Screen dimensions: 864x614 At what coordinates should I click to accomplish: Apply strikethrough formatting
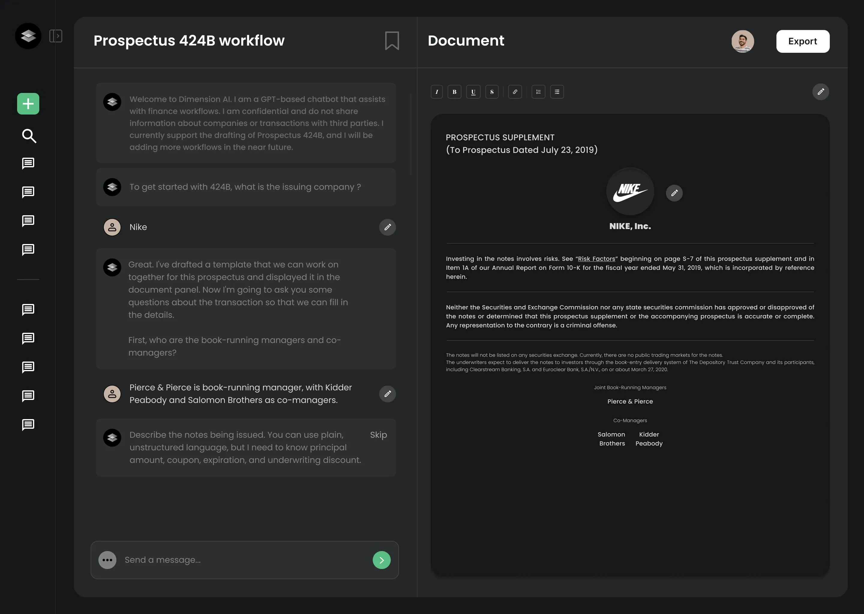tap(492, 91)
